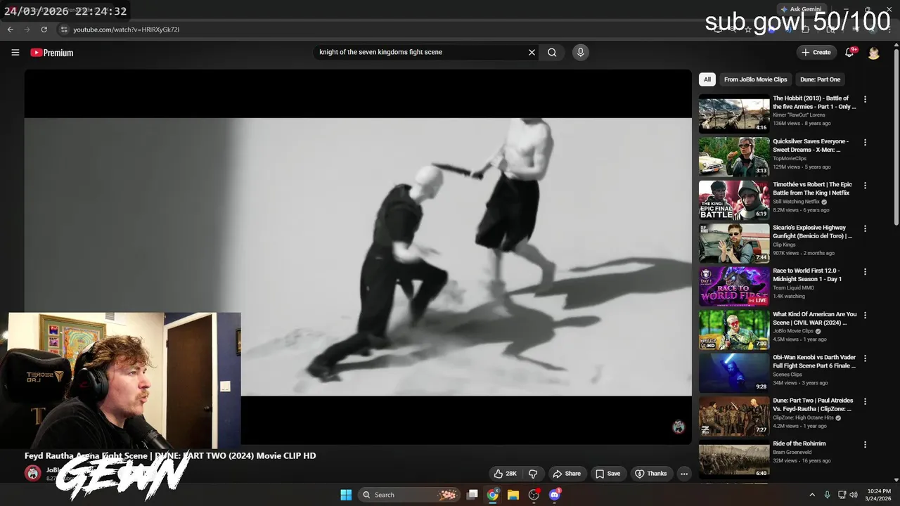Viewport: 900px width, 506px height.
Task: Go back with the browser arrow
Action: (11, 30)
